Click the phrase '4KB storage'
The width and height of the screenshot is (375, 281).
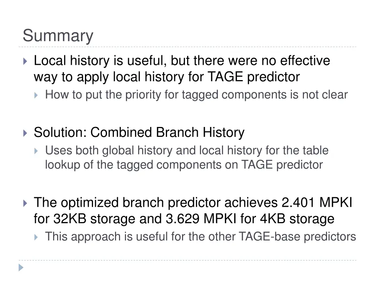coord(297,219)
